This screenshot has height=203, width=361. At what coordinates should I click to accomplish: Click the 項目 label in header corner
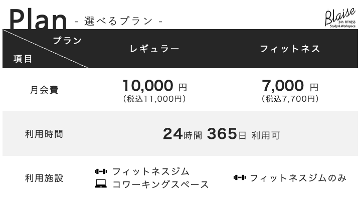coord(23,59)
